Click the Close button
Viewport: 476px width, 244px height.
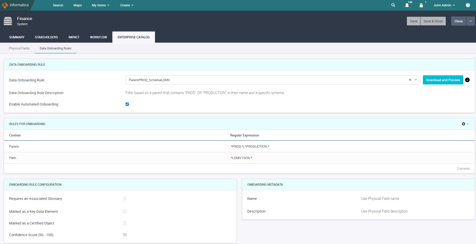tap(458, 21)
